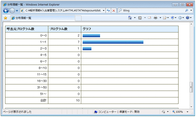Minimize the Internet Explorer window

[x=175, y=5]
